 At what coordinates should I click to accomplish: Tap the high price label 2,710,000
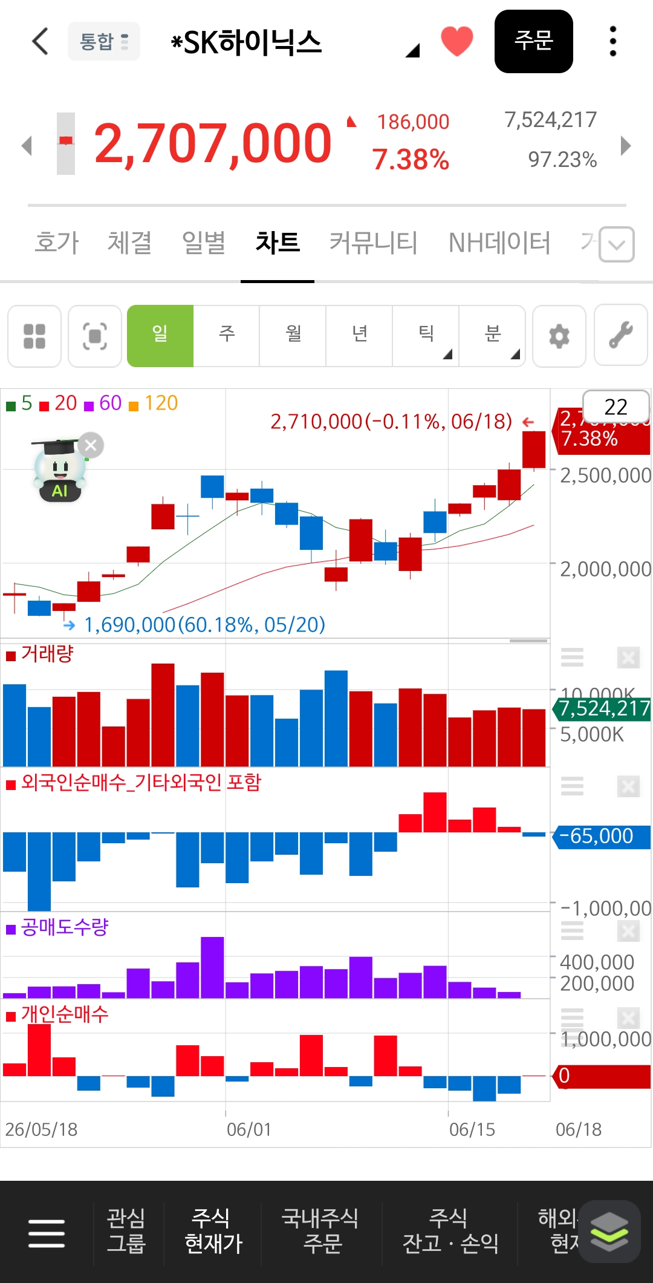(x=391, y=422)
